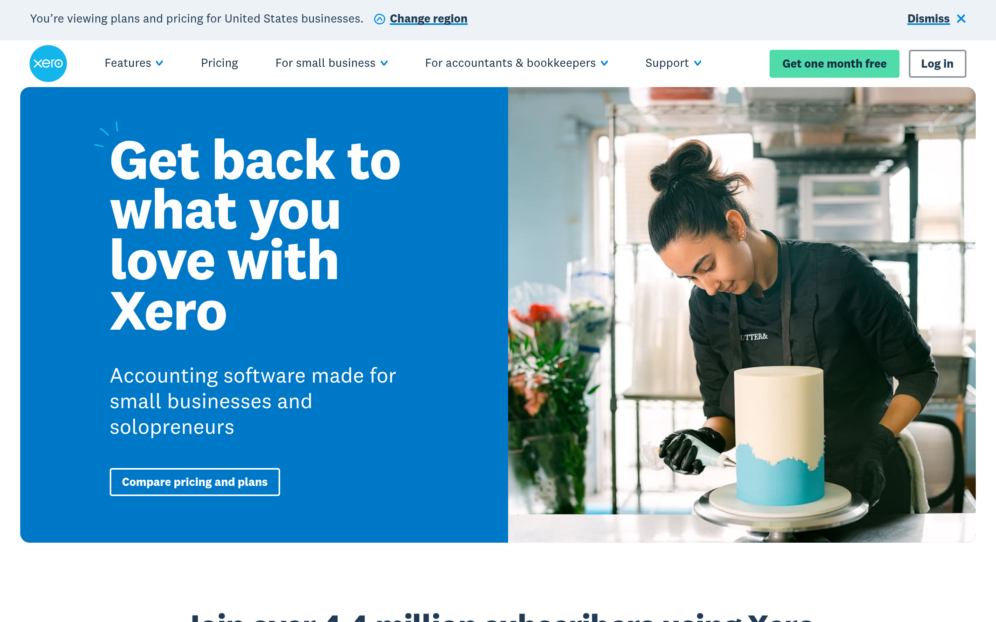Open the Support dropdown
The image size is (996, 622).
(673, 63)
